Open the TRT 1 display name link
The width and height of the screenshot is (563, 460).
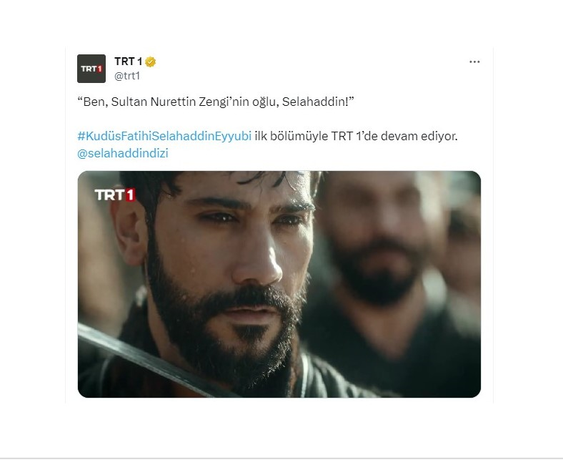coord(128,62)
